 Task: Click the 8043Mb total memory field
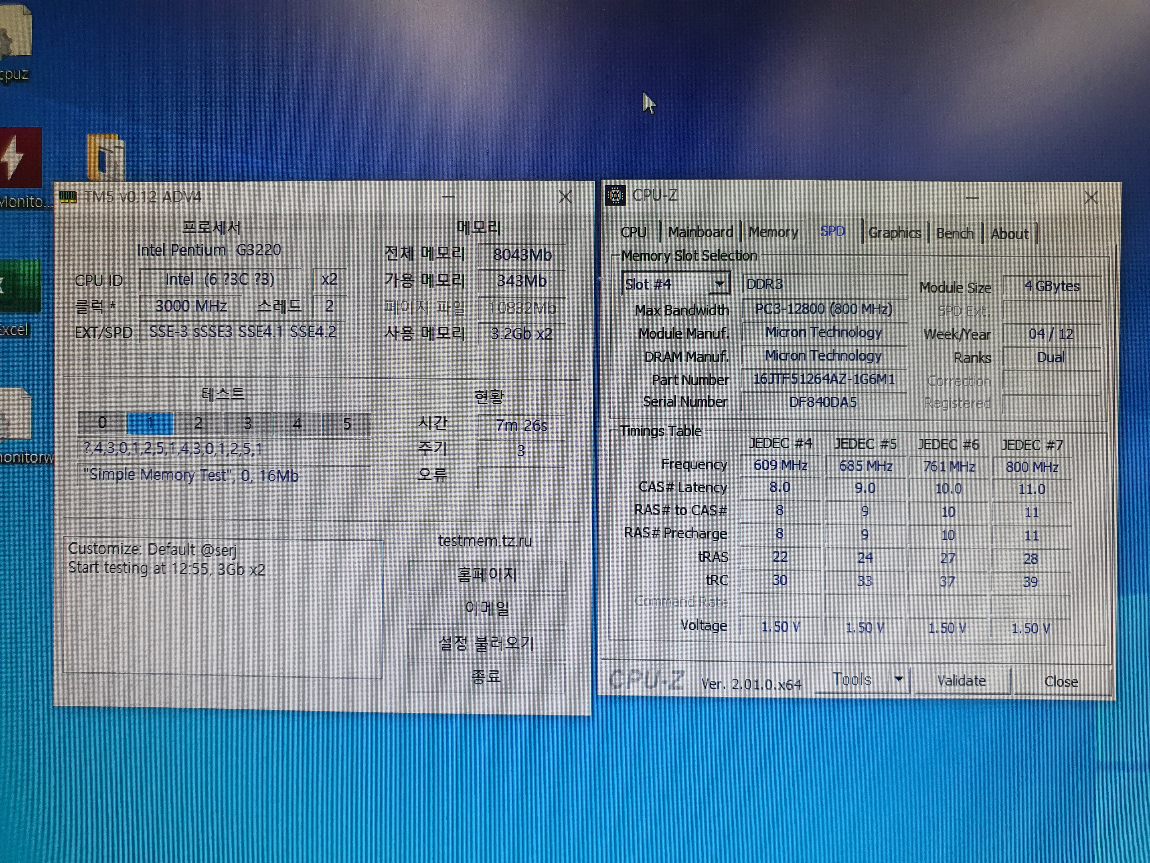tap(522, 255)
